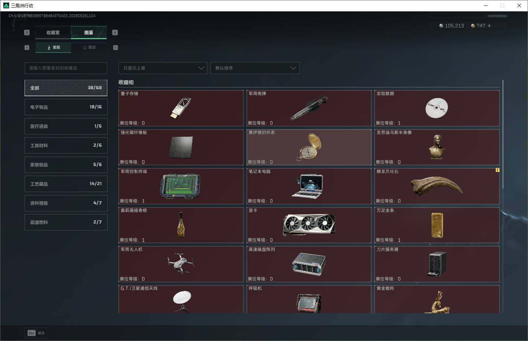
Task: Select the 家居物品 category
Action: 66,165
